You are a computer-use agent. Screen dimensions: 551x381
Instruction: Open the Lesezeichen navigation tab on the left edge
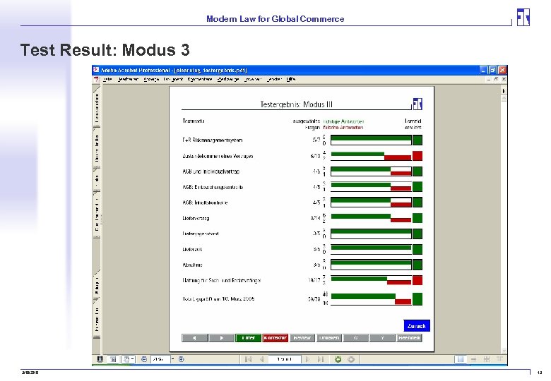pos(97,107)
